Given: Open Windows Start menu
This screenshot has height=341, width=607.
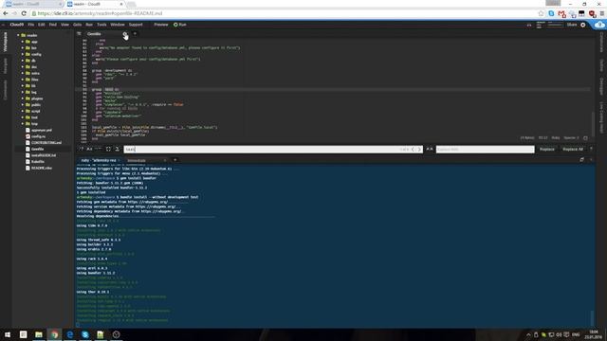Looking at the screenshot, I should (x=8, y=334).
